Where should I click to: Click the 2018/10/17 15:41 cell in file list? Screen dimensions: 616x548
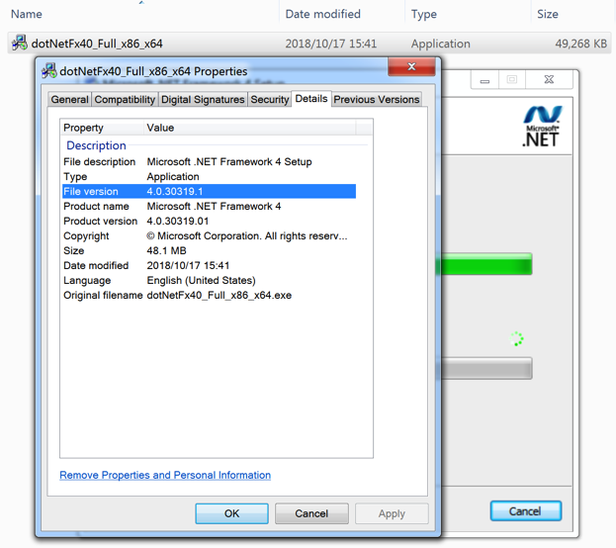331,44
